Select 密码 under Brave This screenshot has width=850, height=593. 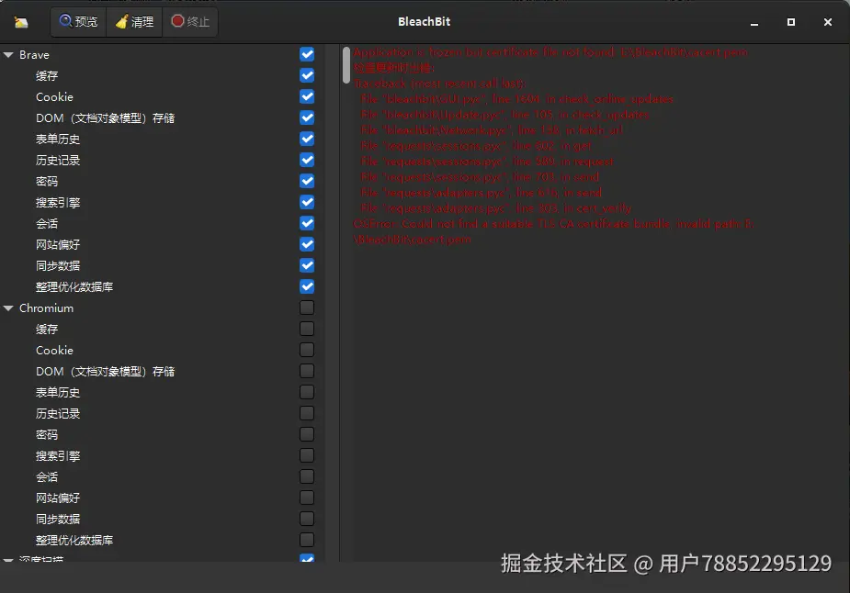pyautogui.click(x=47, y=182)
